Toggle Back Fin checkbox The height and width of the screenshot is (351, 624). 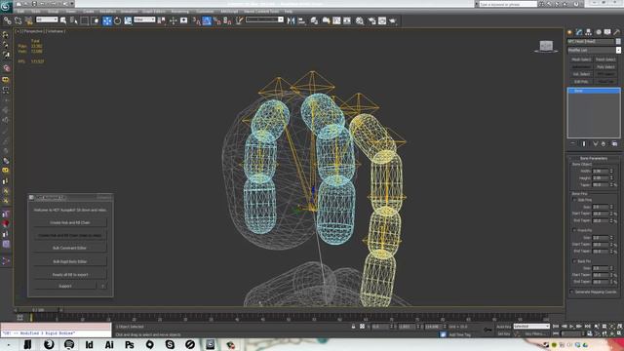(x=574, y=261)
